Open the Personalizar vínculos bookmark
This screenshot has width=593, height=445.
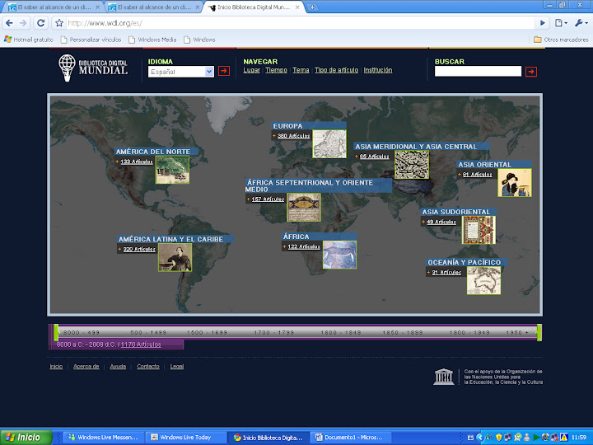coord(91,40)
